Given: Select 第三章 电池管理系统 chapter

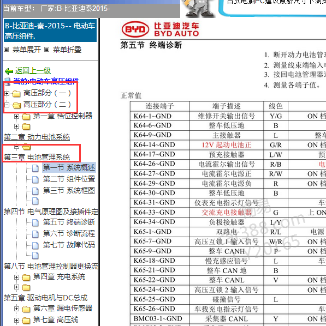Looking at the screenshot, I should (x=37, y=157).
